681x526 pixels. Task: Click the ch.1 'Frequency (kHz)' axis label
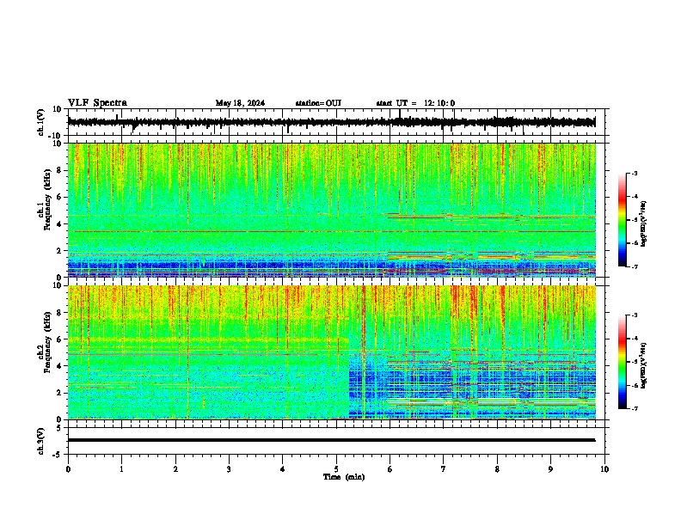point(47,200)
